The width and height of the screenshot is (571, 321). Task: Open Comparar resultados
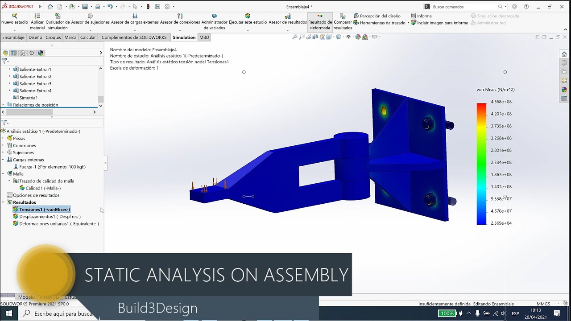pyautogui.click(x=343, y=22)
